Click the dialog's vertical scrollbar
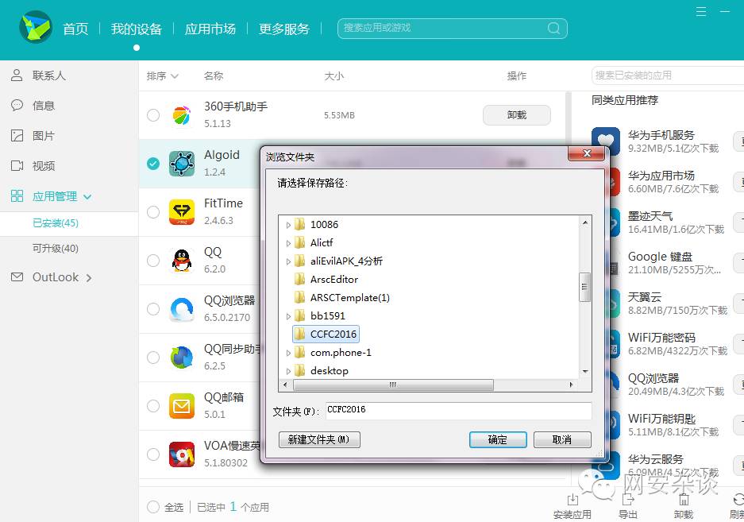This screenshot has width=744, height=522. (x=585, y=286)
